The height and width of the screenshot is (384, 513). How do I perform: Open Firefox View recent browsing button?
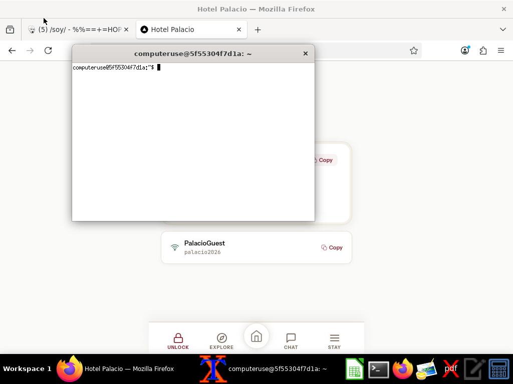10,29
